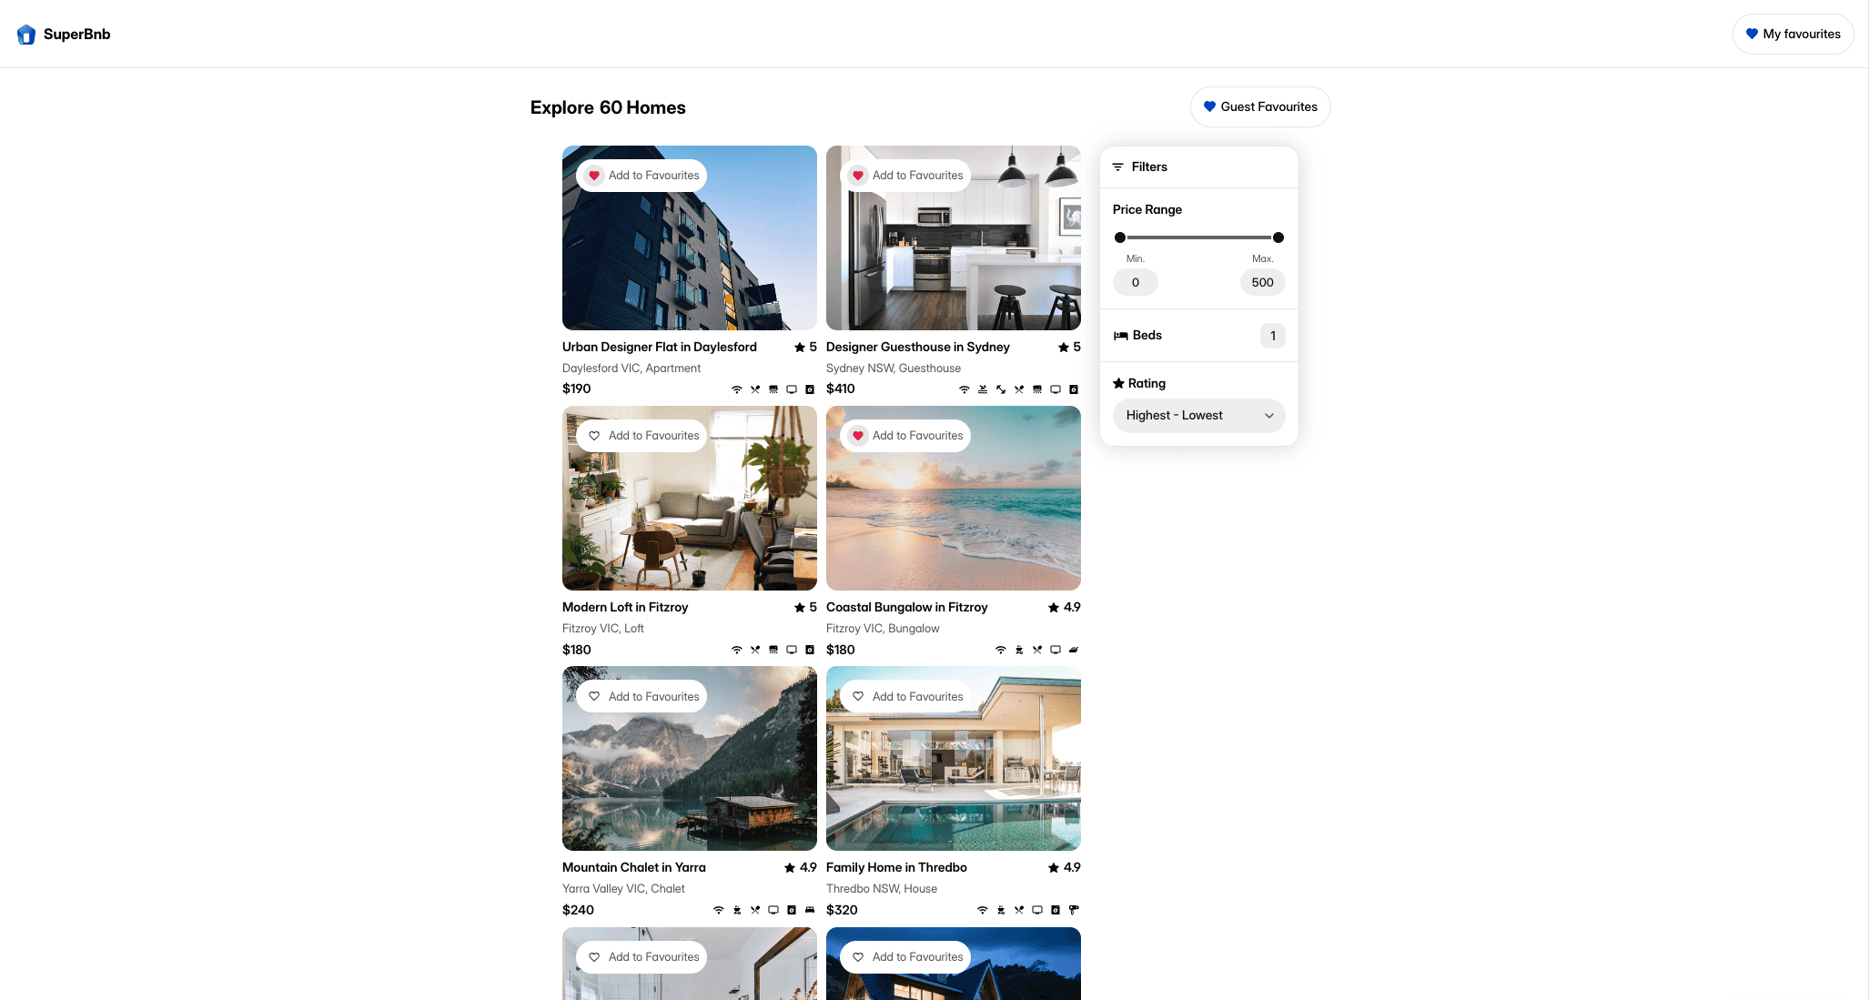1869x1000 pixels.
Task: Toggle the Guest Favourites filter
Action: coord(1260,107)
